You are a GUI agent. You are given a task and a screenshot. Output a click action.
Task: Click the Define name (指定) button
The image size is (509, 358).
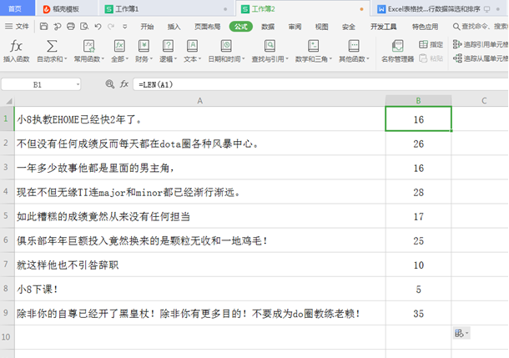pos(431,44)
